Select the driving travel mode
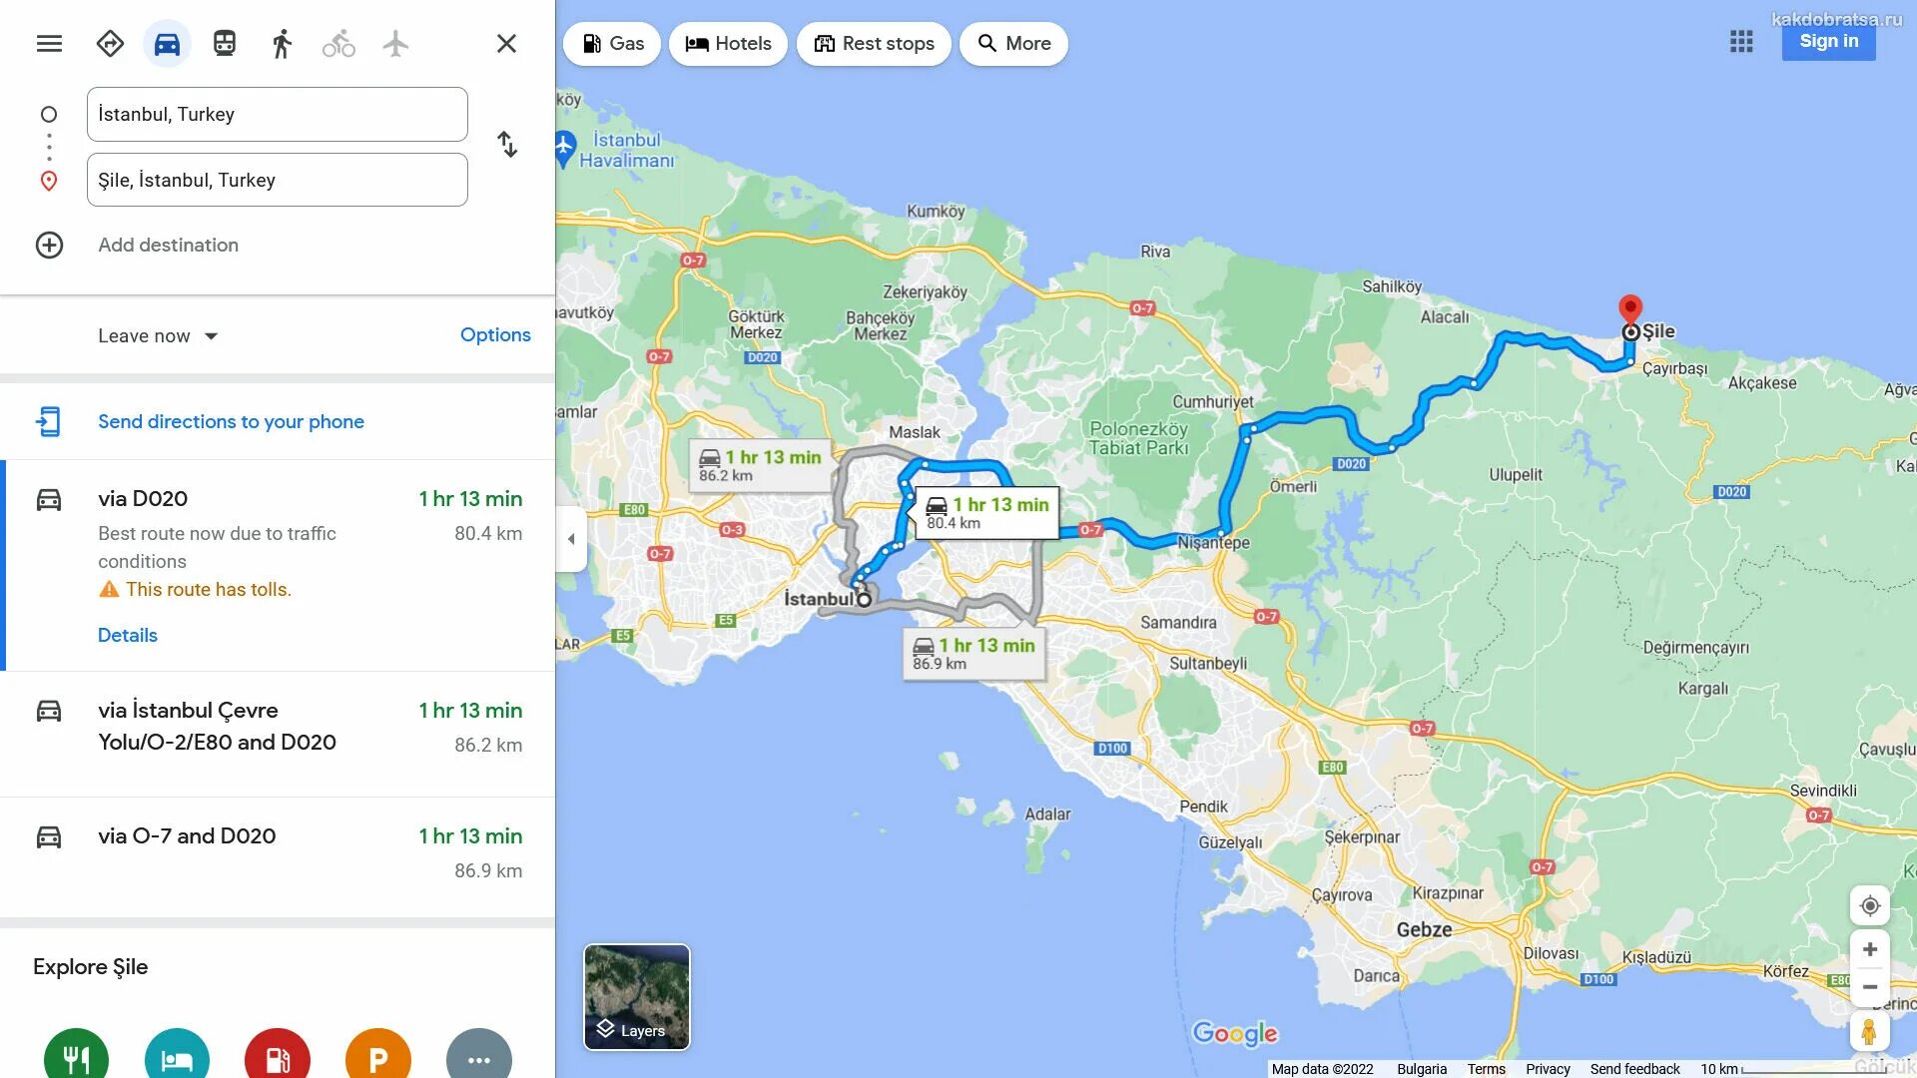 [x=167, y=44]
